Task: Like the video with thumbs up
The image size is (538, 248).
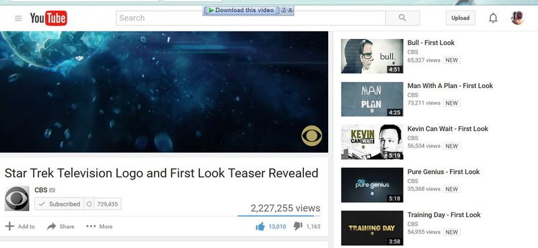Action: [260, 226]
